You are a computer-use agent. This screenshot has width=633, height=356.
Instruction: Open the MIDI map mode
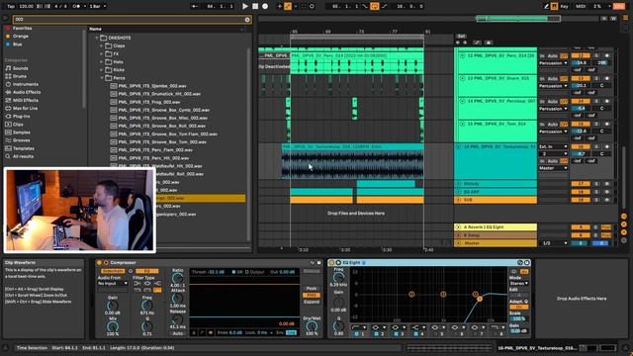click(x=581, y=6)
